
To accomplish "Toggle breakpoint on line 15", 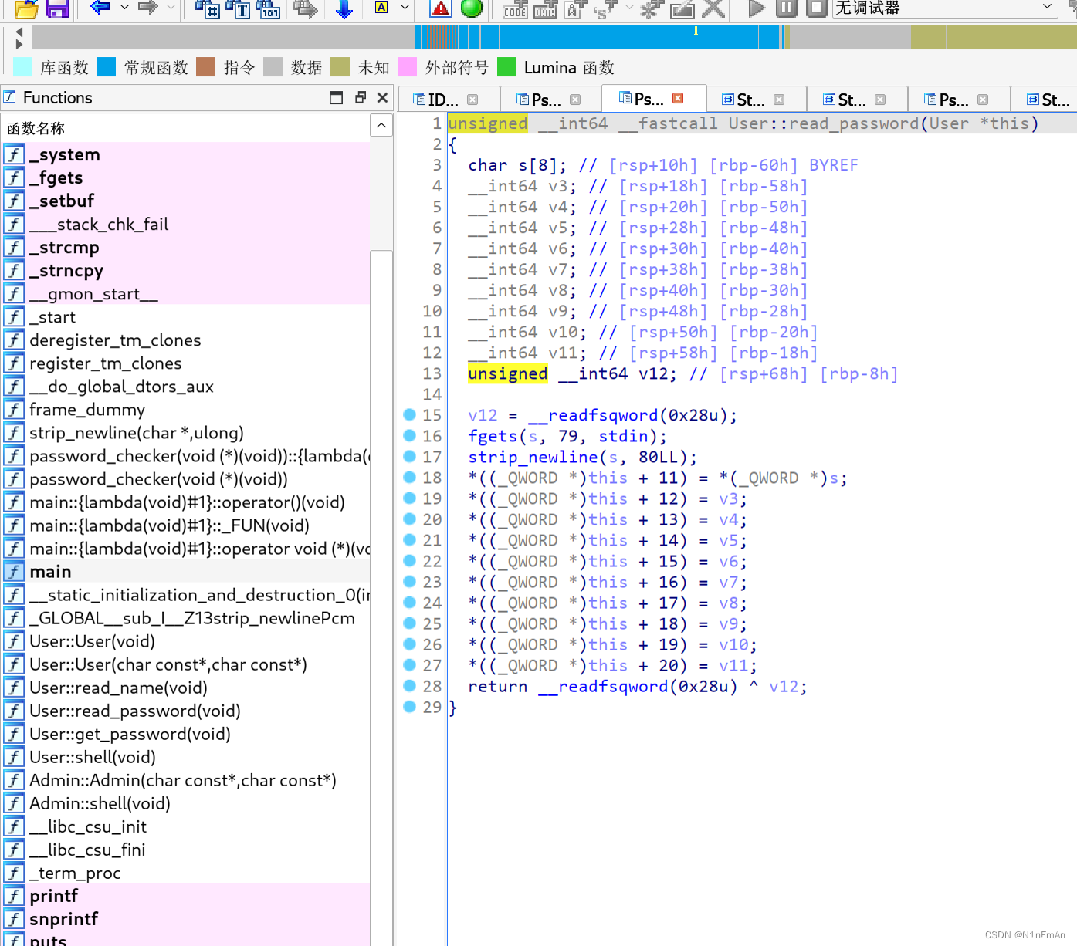I will tap(410, 415).
